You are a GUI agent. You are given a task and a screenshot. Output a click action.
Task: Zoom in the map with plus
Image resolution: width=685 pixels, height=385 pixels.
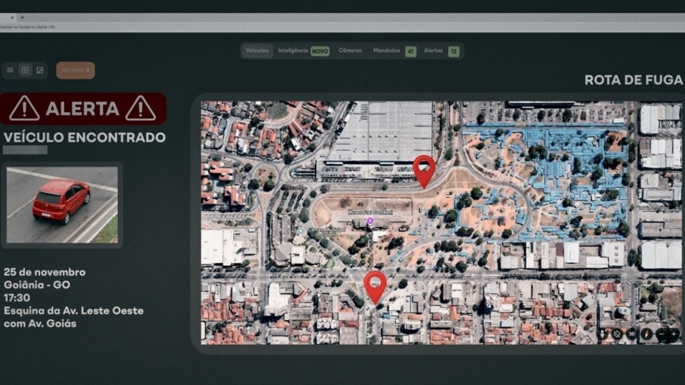(x=674, y=334)
